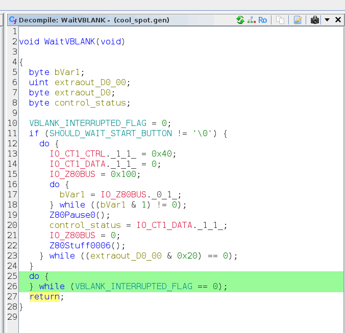Select the Z80Stuff0006 function call
345x333 pixels.
(77, 245)
